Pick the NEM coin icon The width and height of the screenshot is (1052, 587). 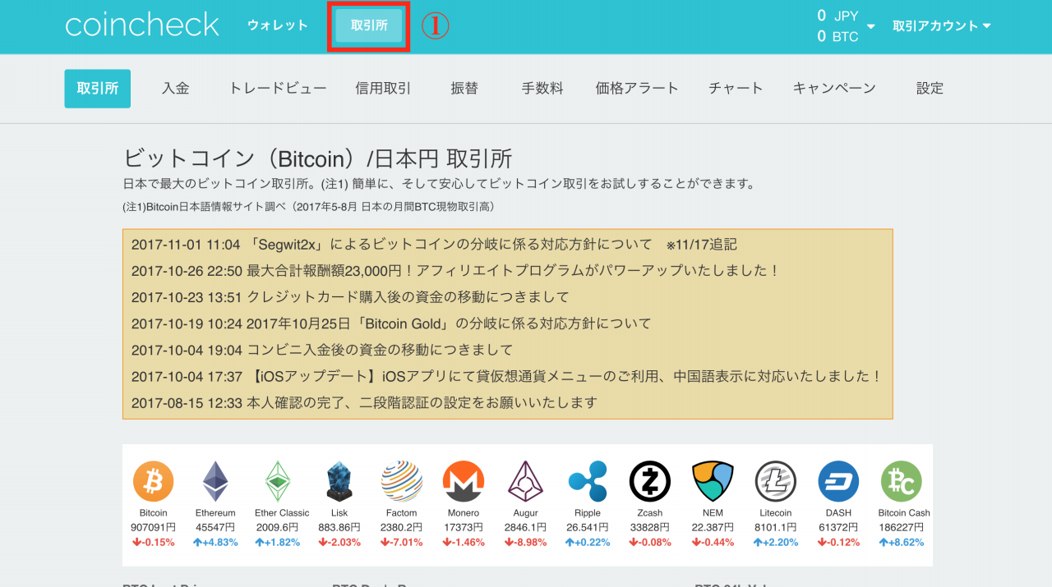[713, 481]
